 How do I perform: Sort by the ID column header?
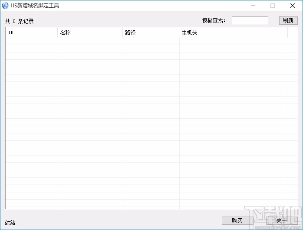(x=32, y=32)
